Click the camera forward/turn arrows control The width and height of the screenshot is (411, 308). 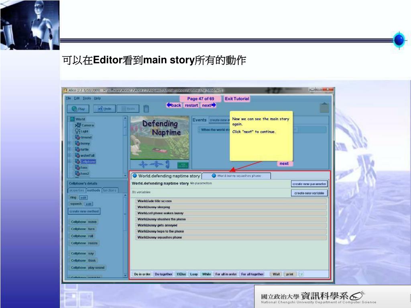[157, 164]
